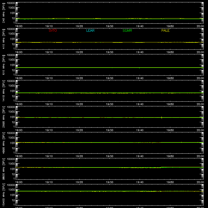Select the 4995 MHz [SFU] axis title
The width and height of the screenshot is (208, 208).
[x=4, y=143]
